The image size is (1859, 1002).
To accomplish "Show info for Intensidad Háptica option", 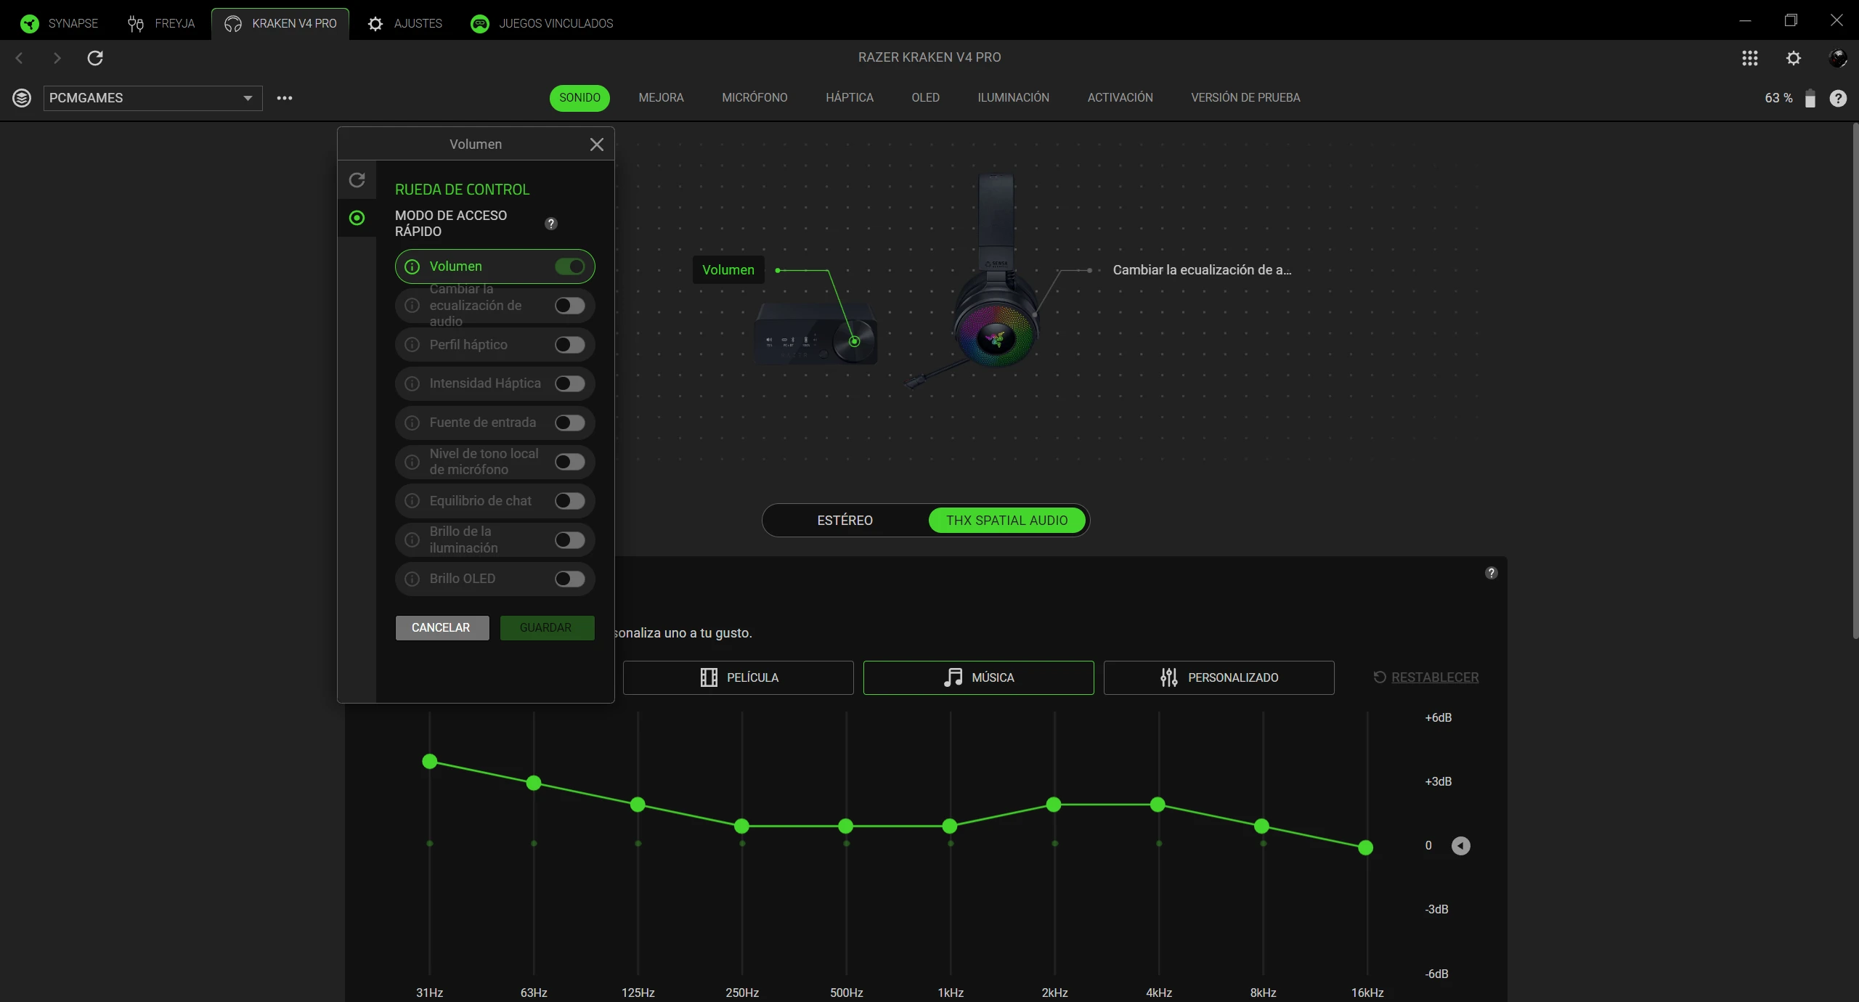I will (x=412, y=383).
